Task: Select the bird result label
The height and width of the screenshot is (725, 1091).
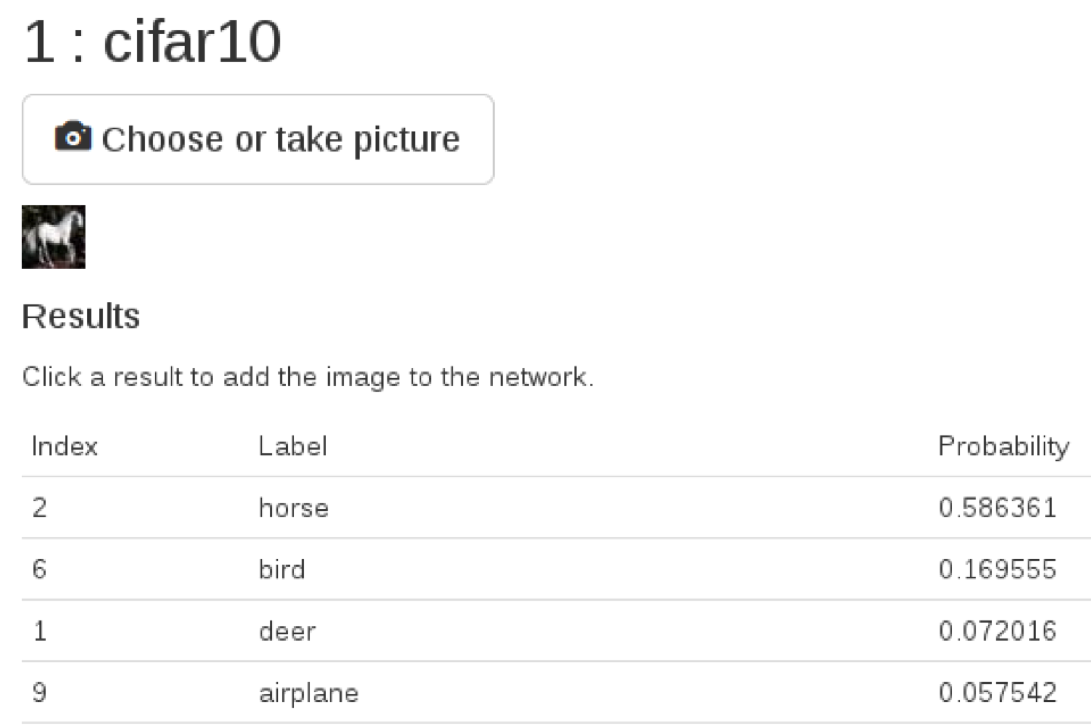Action: [x=282, y=570]
